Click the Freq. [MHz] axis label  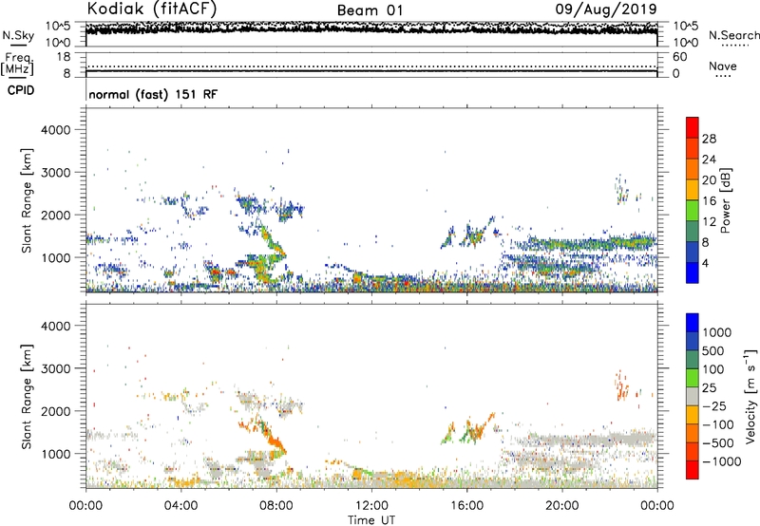(x=18, y=64)
